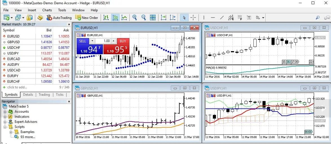Toggle chart auto scroll to end
This screenshot has width=331, height=144.
[164, 18]
